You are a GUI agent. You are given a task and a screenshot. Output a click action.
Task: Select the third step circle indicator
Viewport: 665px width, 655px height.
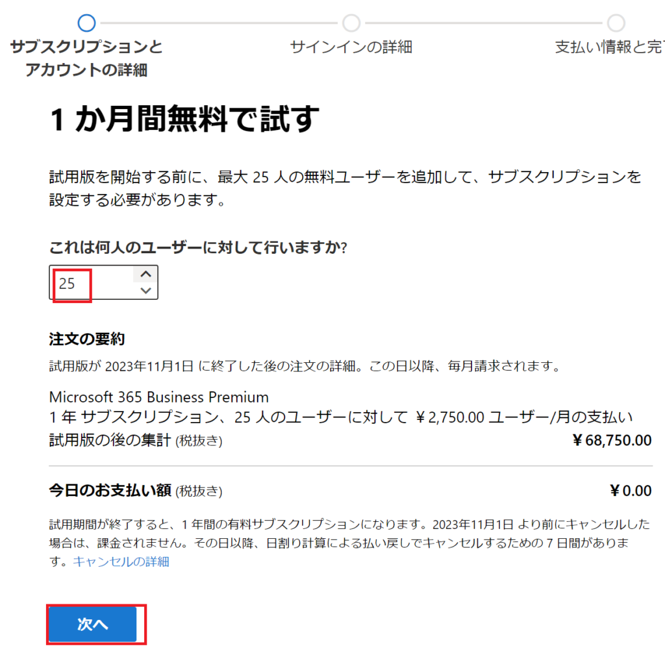[616, 23]
